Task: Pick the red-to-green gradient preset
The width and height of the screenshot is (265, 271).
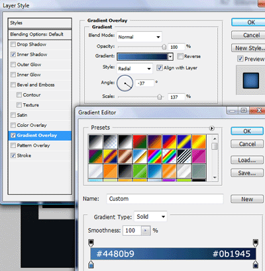Action: coord(140,141)
